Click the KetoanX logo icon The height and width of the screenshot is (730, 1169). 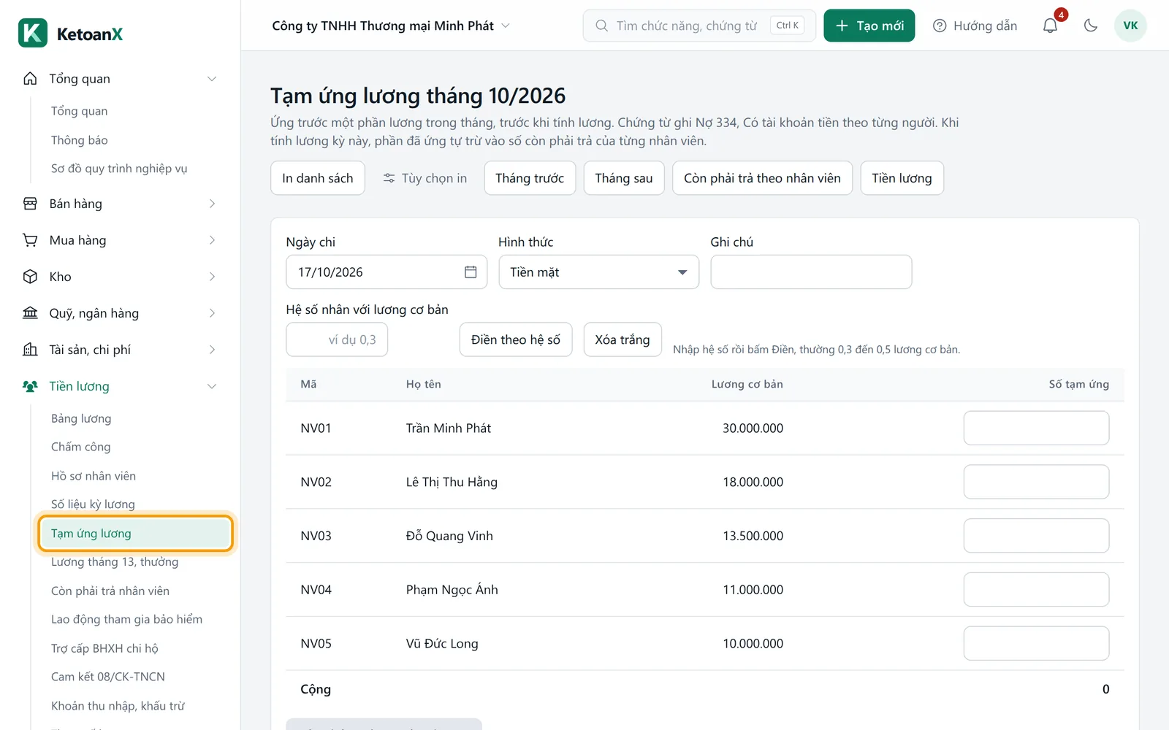(33, 33)
